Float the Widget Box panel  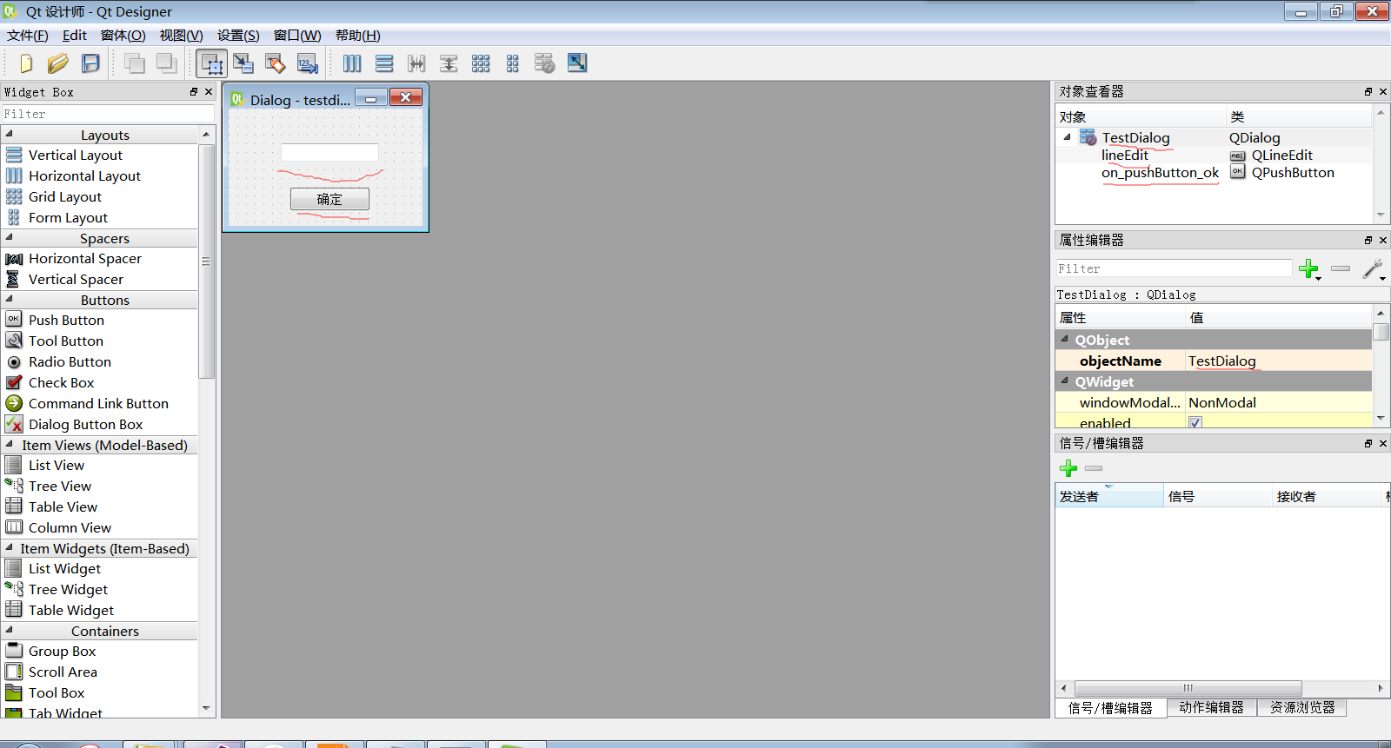(194, 92)
